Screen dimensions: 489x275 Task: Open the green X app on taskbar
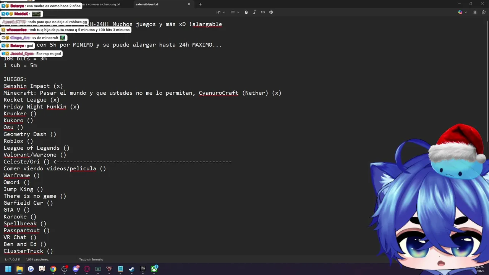tap(98, 269)
